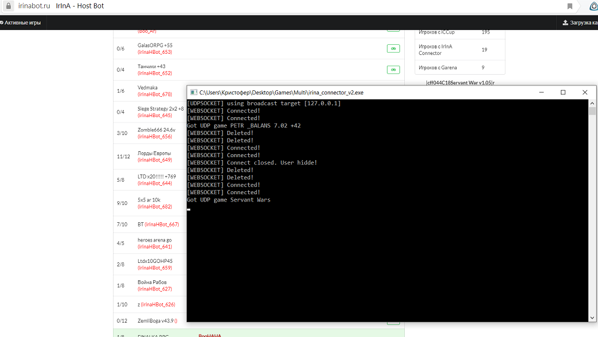Viewport: 598px width, 337px height.
Task: Select the Ltdx10GOHP45 game title
Action: (x=155, y=261)
